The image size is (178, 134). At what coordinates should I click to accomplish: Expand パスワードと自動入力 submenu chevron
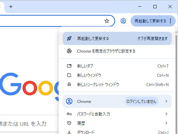[166, 114]
